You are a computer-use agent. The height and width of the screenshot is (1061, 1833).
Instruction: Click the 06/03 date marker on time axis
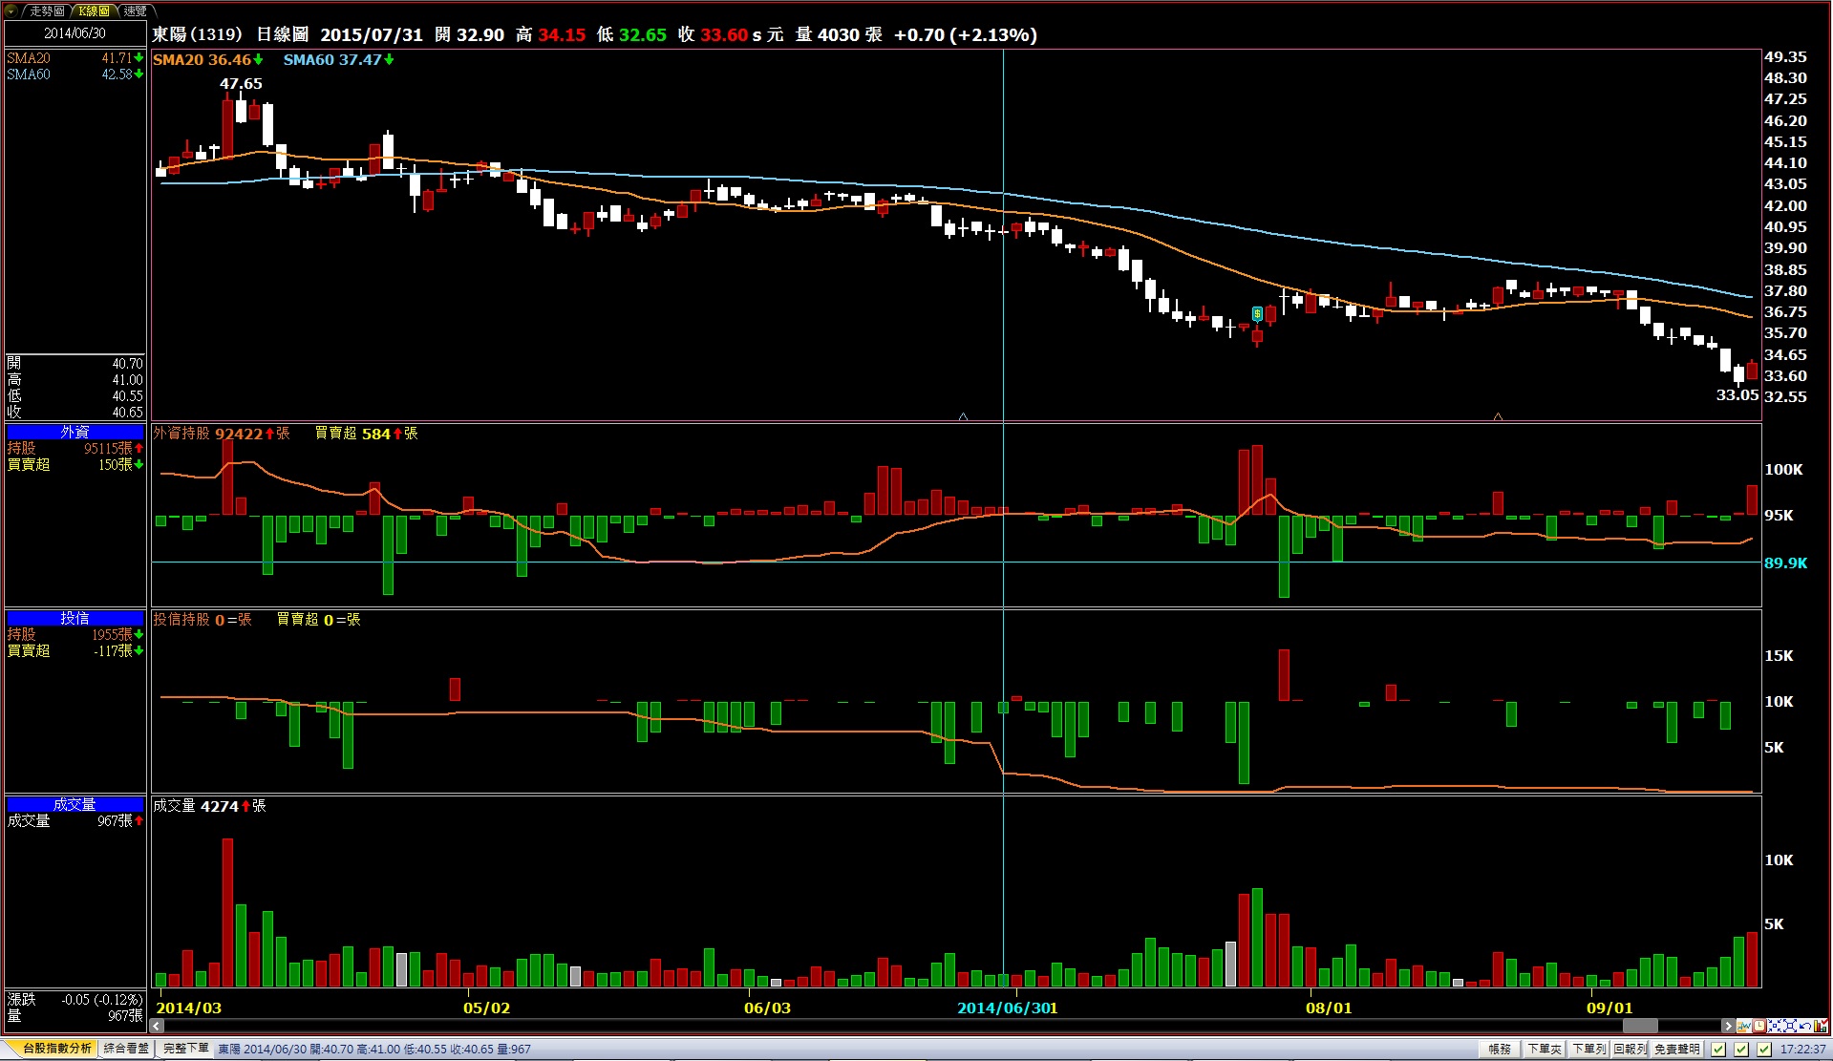coord(767,1008)
